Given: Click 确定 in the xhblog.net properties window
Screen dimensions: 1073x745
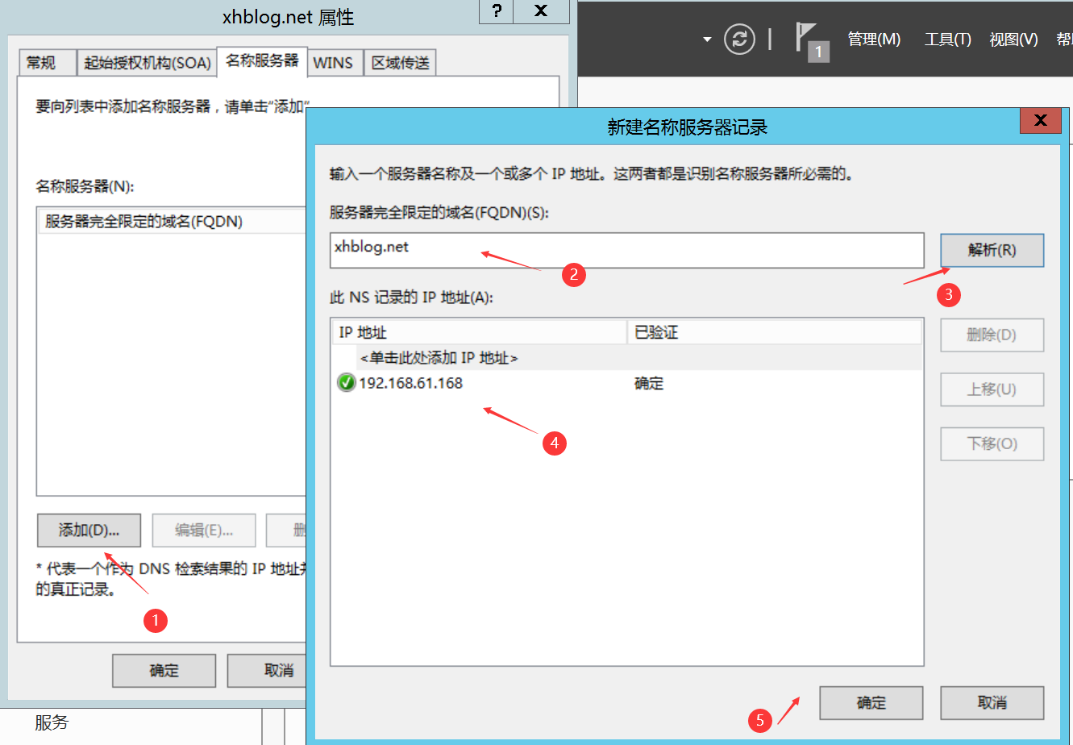Looking at the screenshot, I should (164, 671).
